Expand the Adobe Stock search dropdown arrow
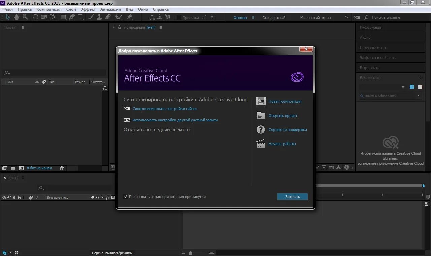This screenshot has width=431, height=256. point(419,96)
